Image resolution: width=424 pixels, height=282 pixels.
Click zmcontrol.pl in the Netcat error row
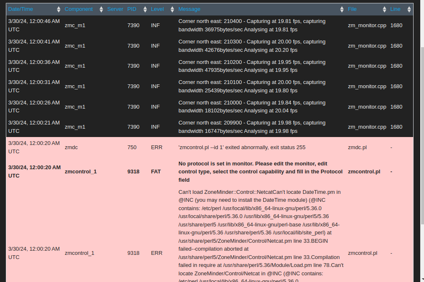[x=362, y=253]
